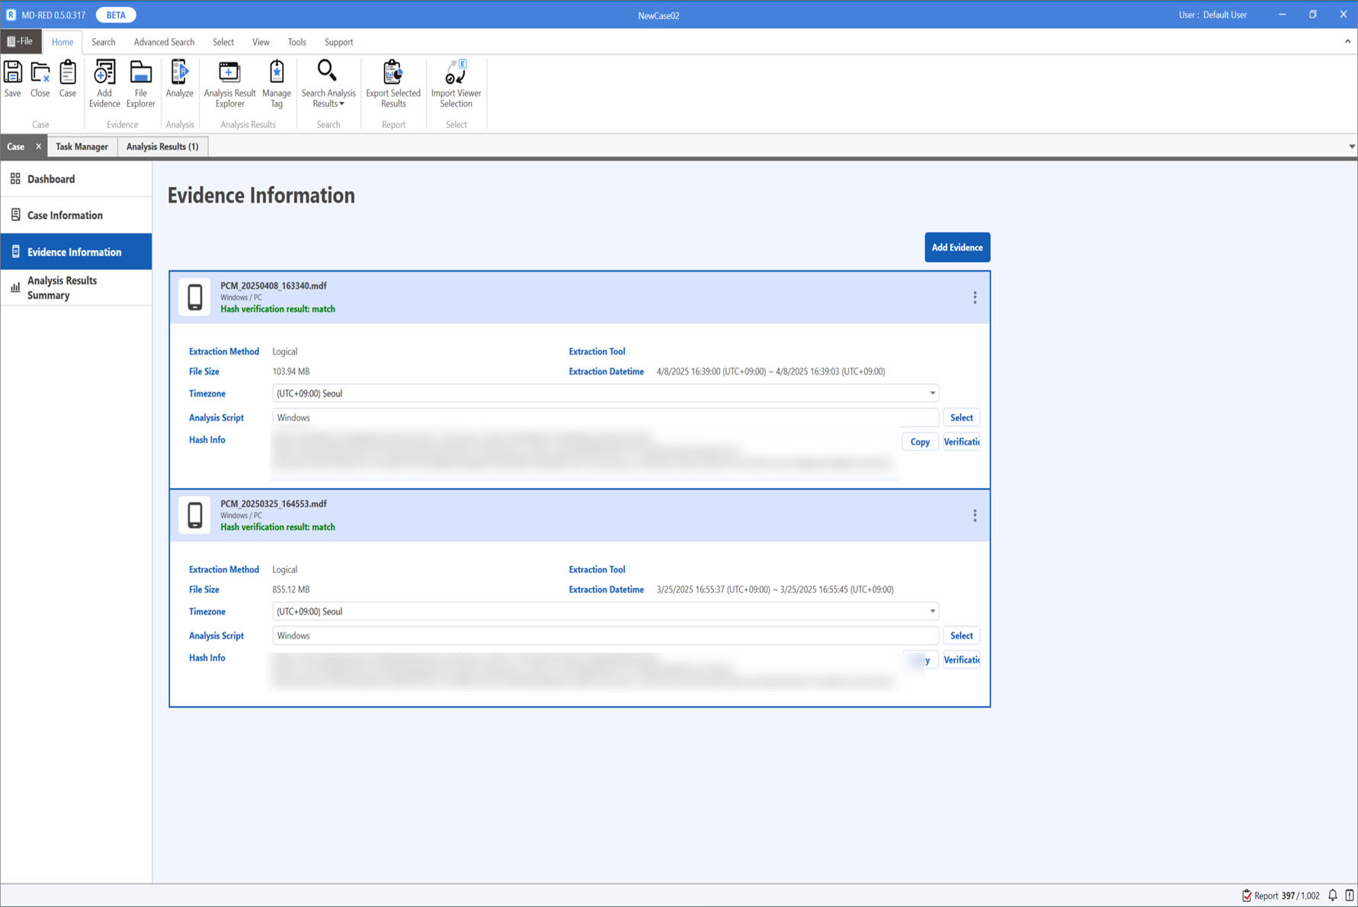This screenshot has height=907, width=1358.
Task: Click User: Default User label
Action: [x=1212, y=15]
